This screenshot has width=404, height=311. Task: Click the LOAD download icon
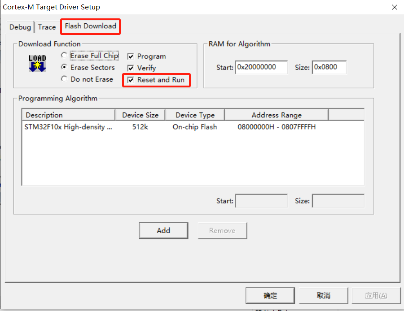37,63
